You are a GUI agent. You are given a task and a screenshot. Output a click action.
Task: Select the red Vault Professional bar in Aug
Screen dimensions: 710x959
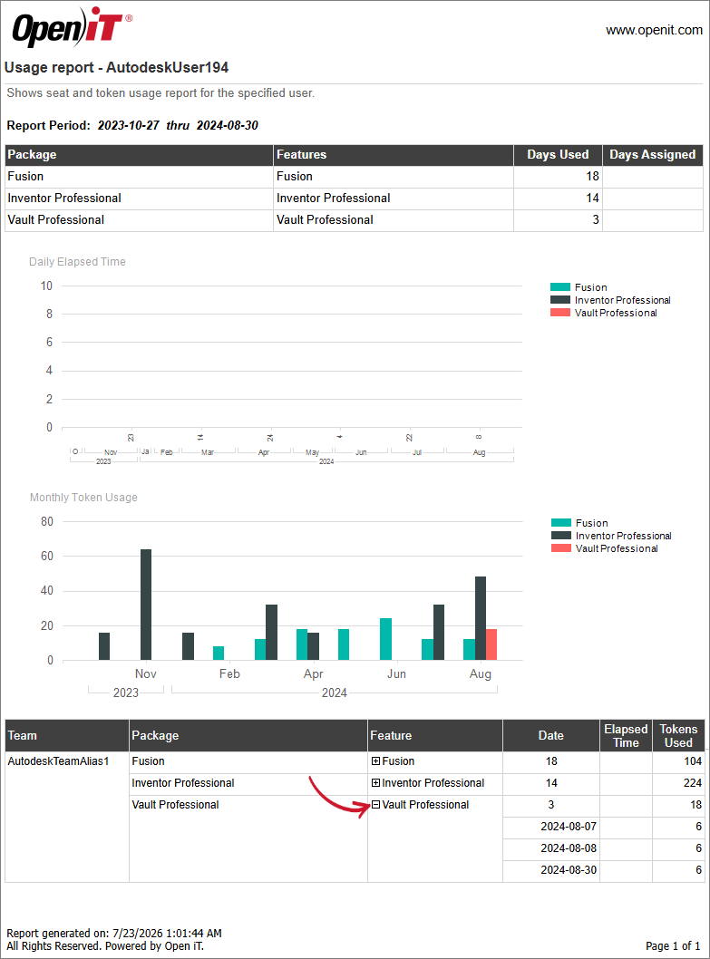point(491,644)
